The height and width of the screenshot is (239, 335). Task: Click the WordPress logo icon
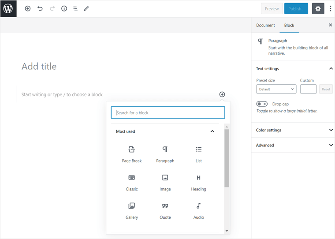pos(8,8)
